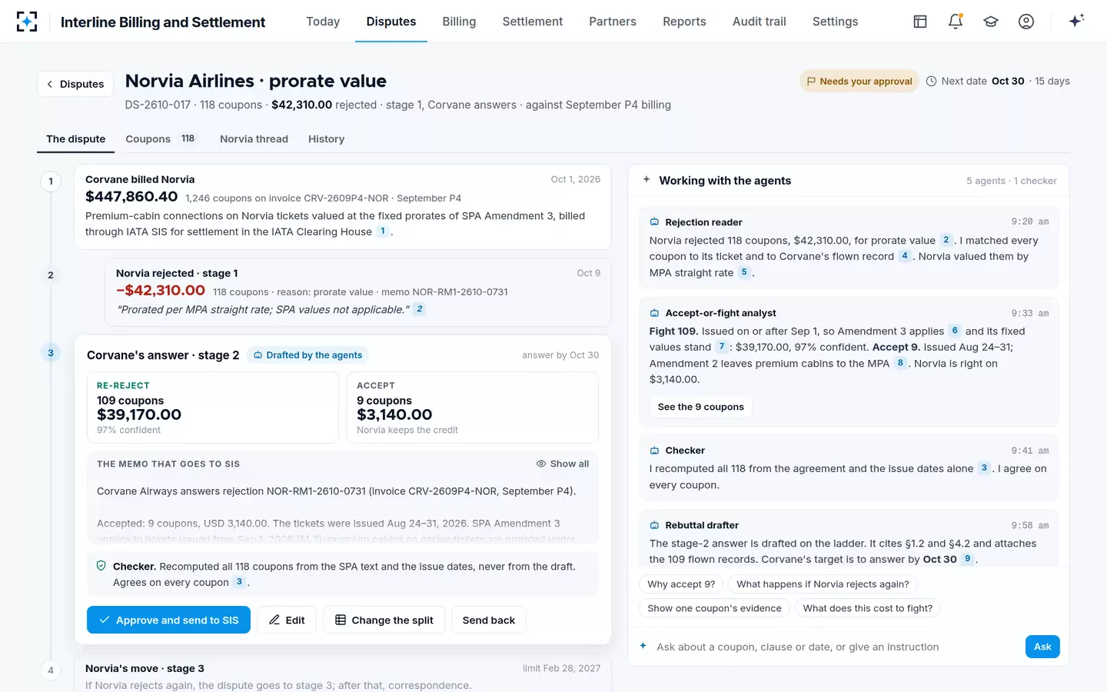Viewport: 1107px width, 692px height.
Task: Click reference 4 in Rejection reader message
Action: [x=905, y=255]
